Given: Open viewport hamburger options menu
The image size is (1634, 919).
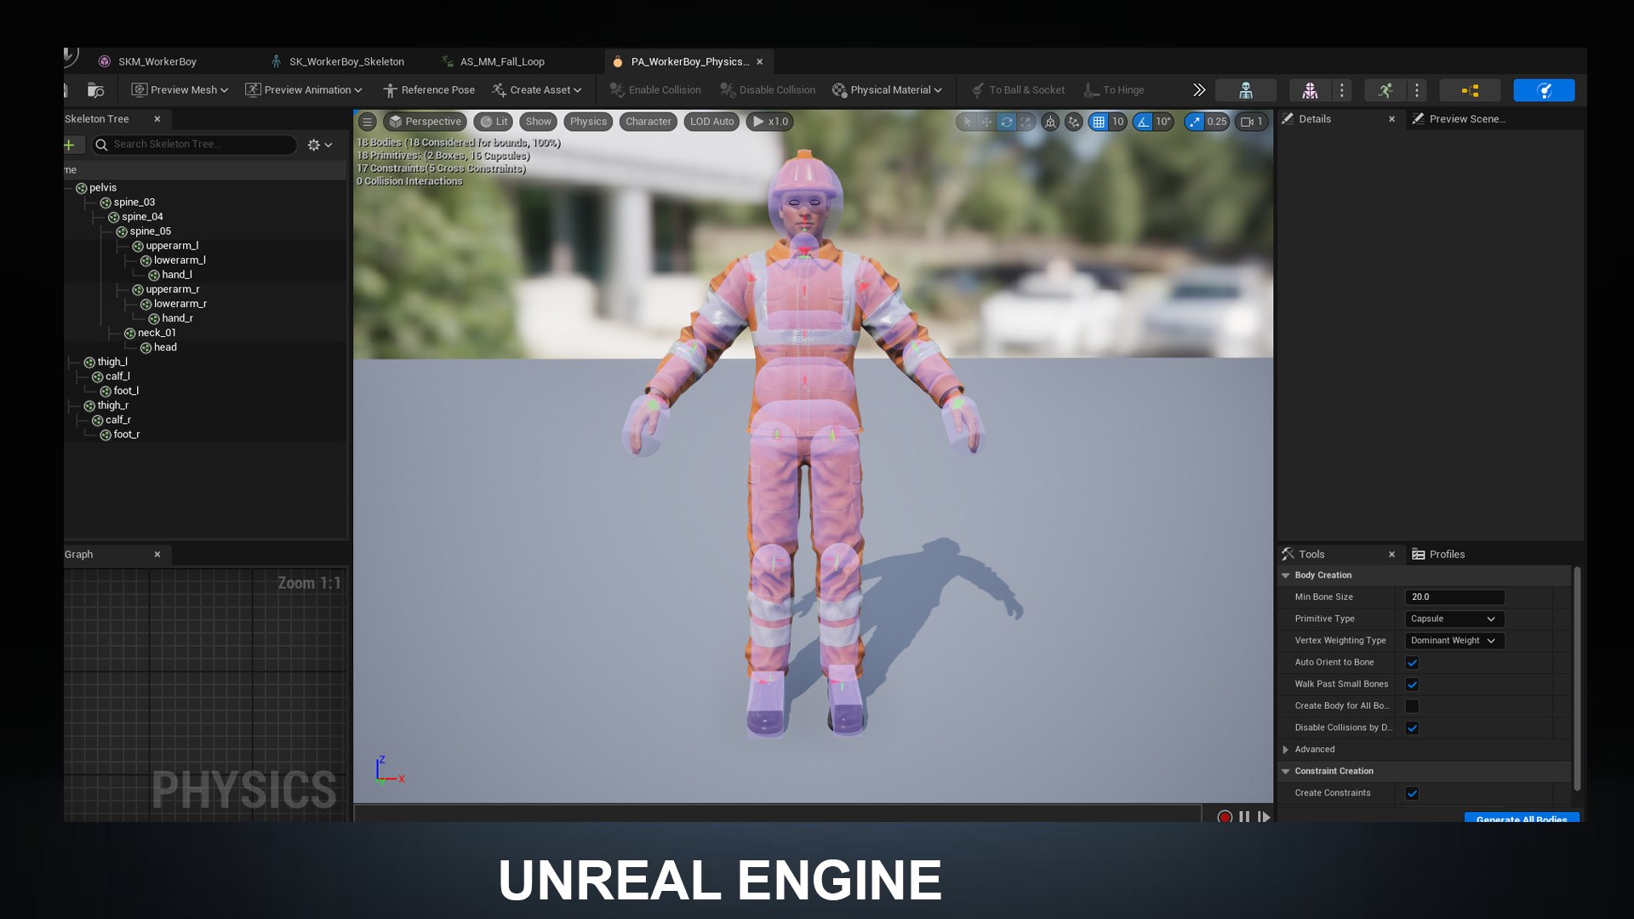Looking at the screenshot, I should point(368,122).
